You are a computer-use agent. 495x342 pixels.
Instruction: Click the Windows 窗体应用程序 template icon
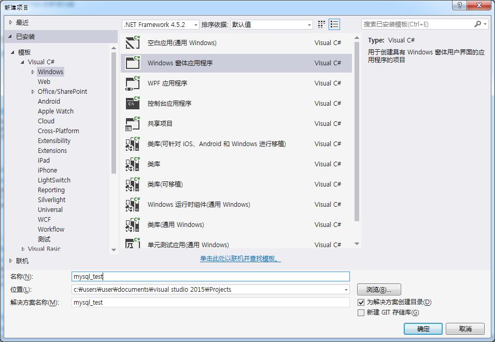pyautogui.click(x=133, y=63)
